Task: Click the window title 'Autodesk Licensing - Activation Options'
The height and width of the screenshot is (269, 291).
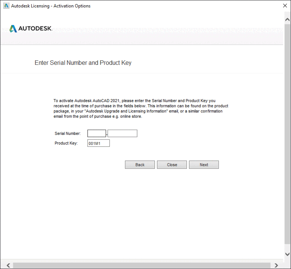Action: point(51,6)
